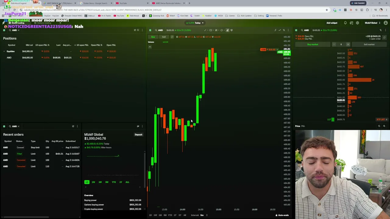Open the notifications bell
The height and width of the screenshot is (219, 390).
[345, 23]
